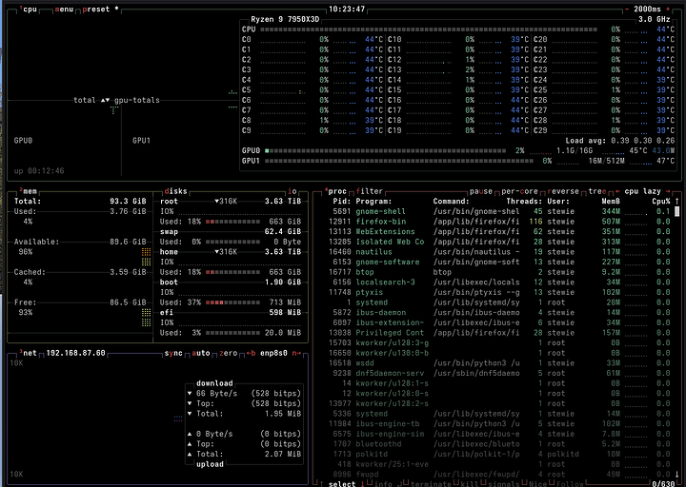Enable tree view for processes
The width and height of the screenshot is (686, 487).
[x=597, y=191]
